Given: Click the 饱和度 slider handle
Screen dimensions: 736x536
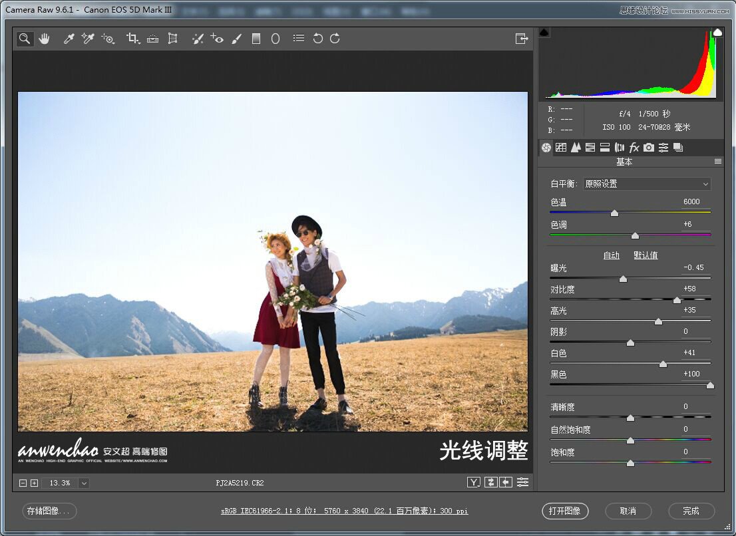Looking at the screenshot, I should click(x=630, y=464).
